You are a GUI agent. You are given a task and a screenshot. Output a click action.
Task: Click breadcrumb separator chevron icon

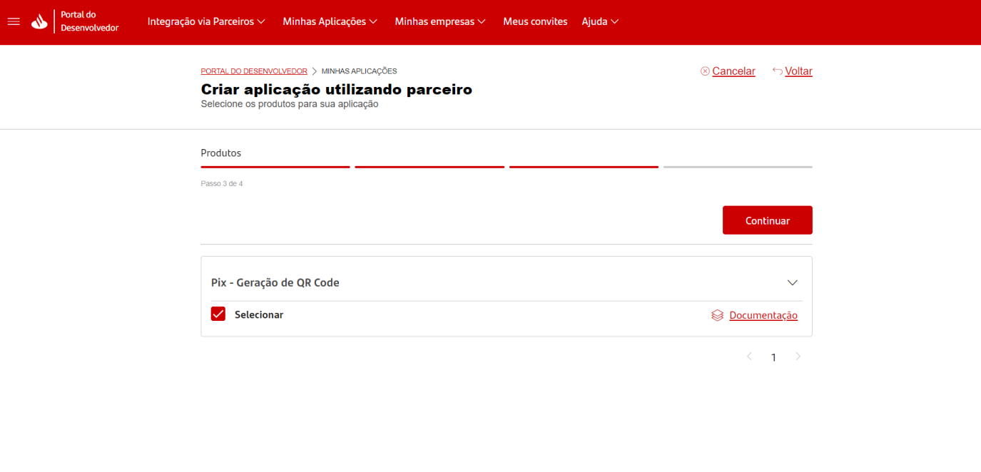pyautogui.click(x=315, y=71)
